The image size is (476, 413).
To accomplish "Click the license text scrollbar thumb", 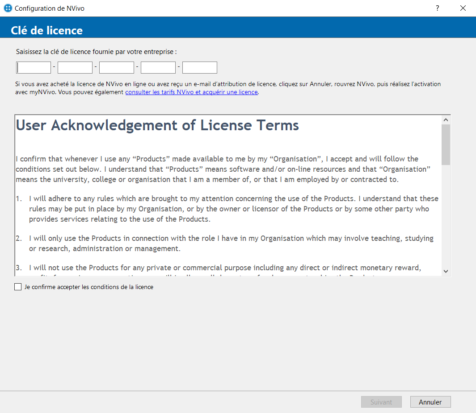I will 446,144.
